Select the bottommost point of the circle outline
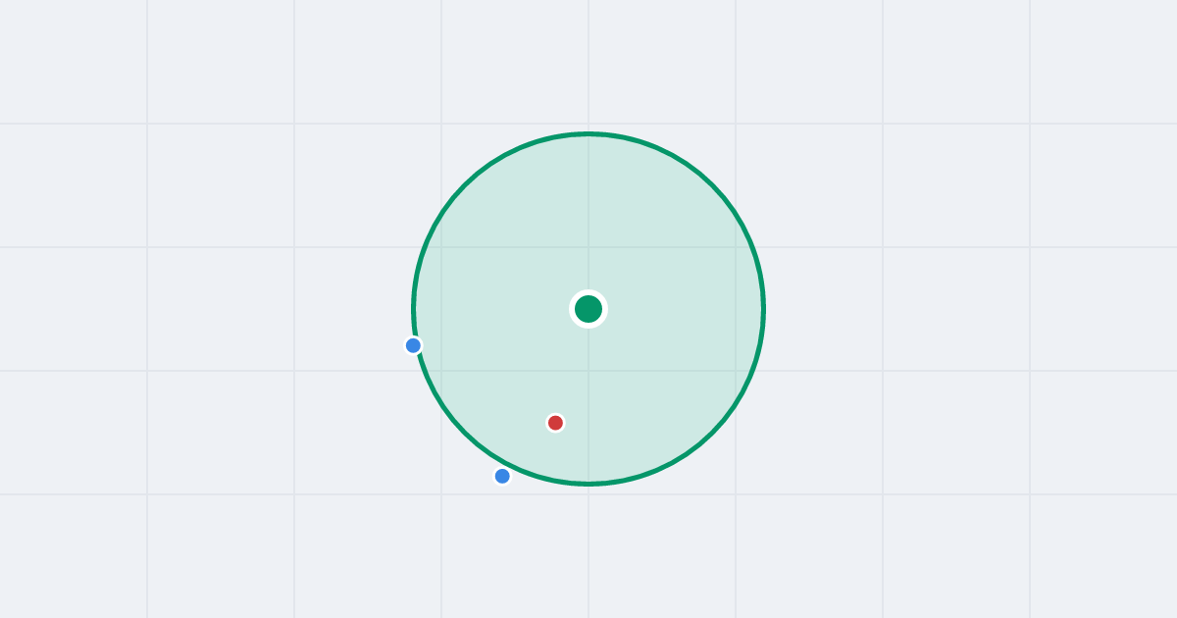Image resolution: width=1177 pixels, height=618 pixels. point(588,484)
